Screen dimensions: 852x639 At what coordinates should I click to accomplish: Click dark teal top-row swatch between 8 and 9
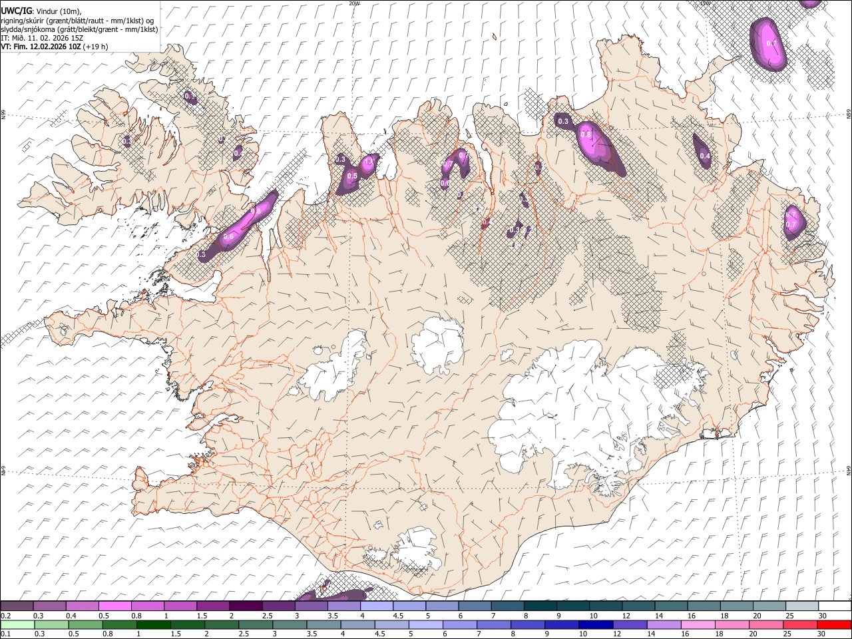(x=541, y=606)
